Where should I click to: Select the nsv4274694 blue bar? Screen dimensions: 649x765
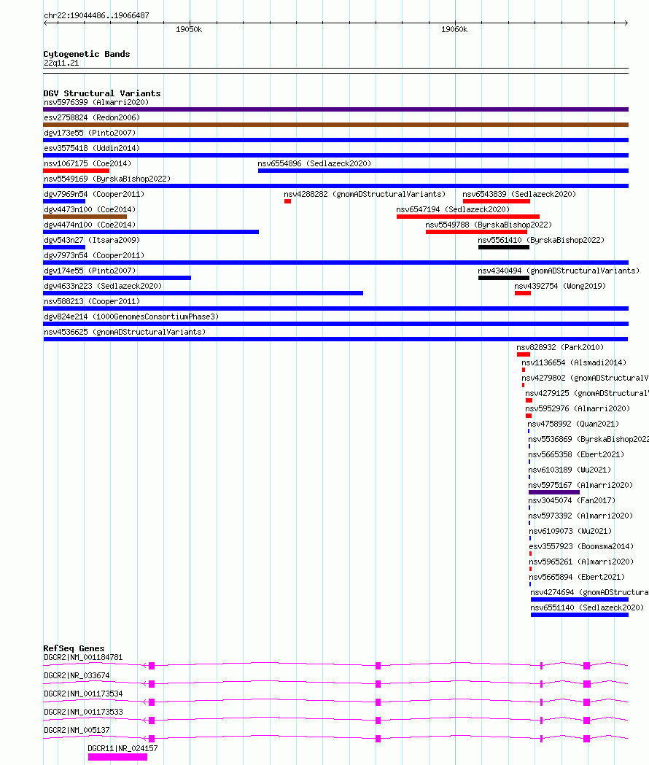580,599
